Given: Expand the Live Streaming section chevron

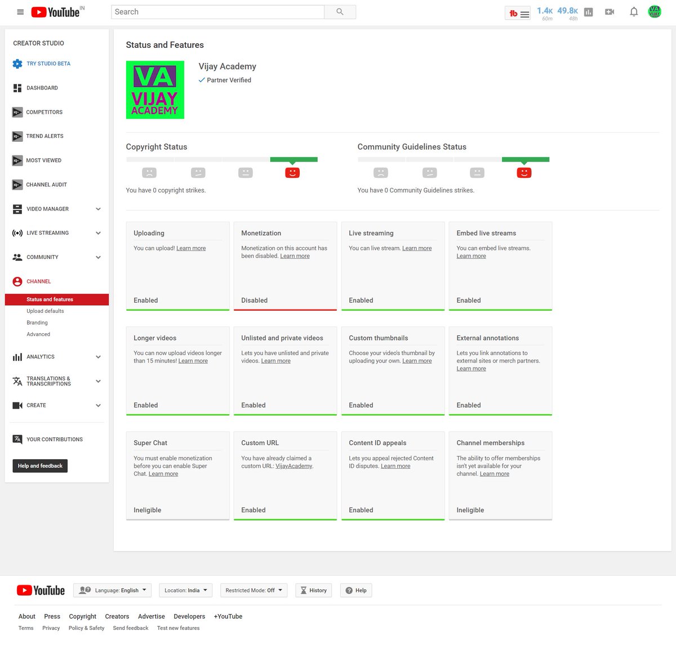Looking at the screenshot, I should tap(98, 233).
